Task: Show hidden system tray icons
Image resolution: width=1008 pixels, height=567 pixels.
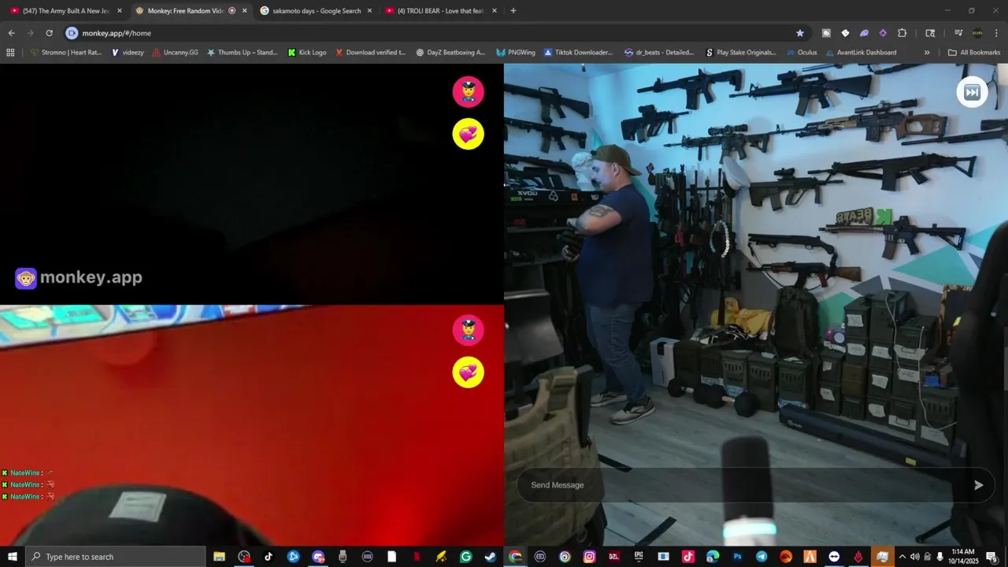Action: (x=902, y=557)
